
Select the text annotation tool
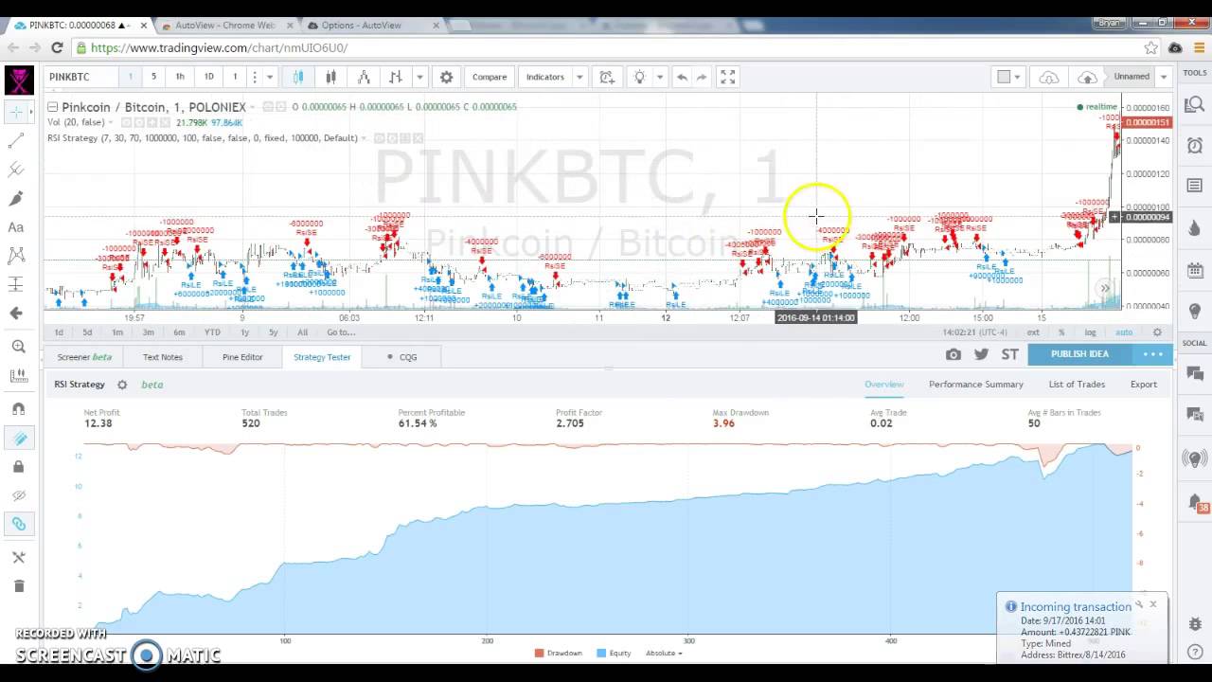click(x=17, y=226)
